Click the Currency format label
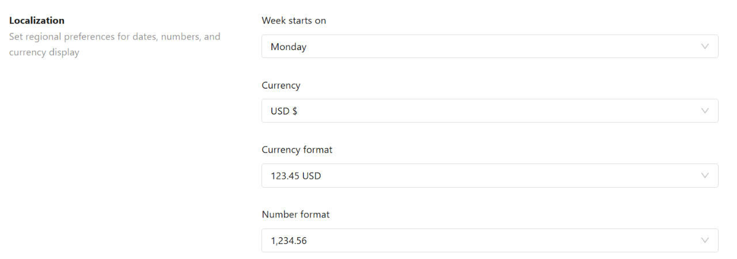737x259 pixels. [297, 150]
